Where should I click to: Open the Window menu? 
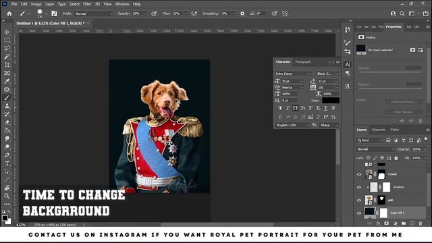coord(122,4)
